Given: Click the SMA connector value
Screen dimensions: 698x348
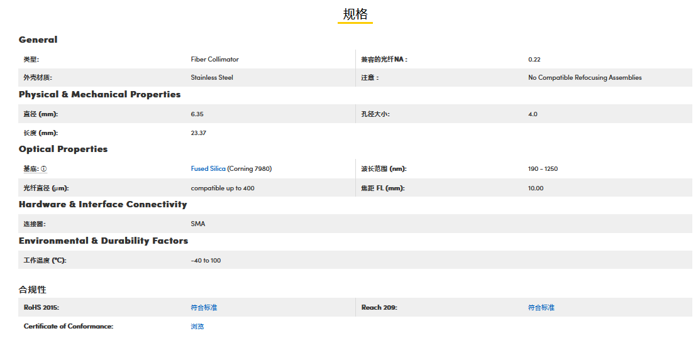Looking at the screenshot, I should (x=197, y=224).
